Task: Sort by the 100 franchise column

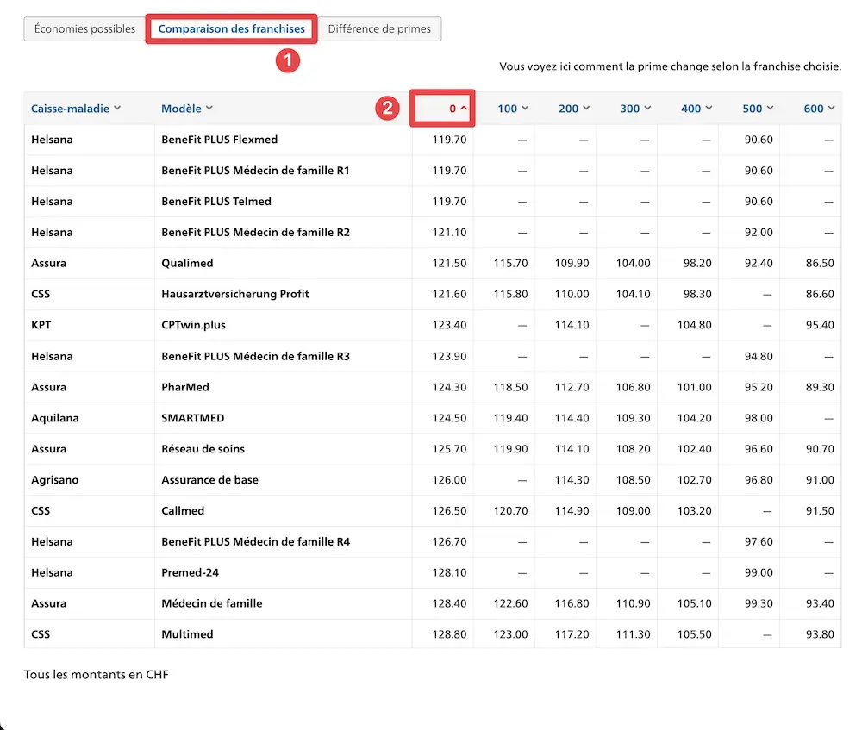Action: coord(513,109)
